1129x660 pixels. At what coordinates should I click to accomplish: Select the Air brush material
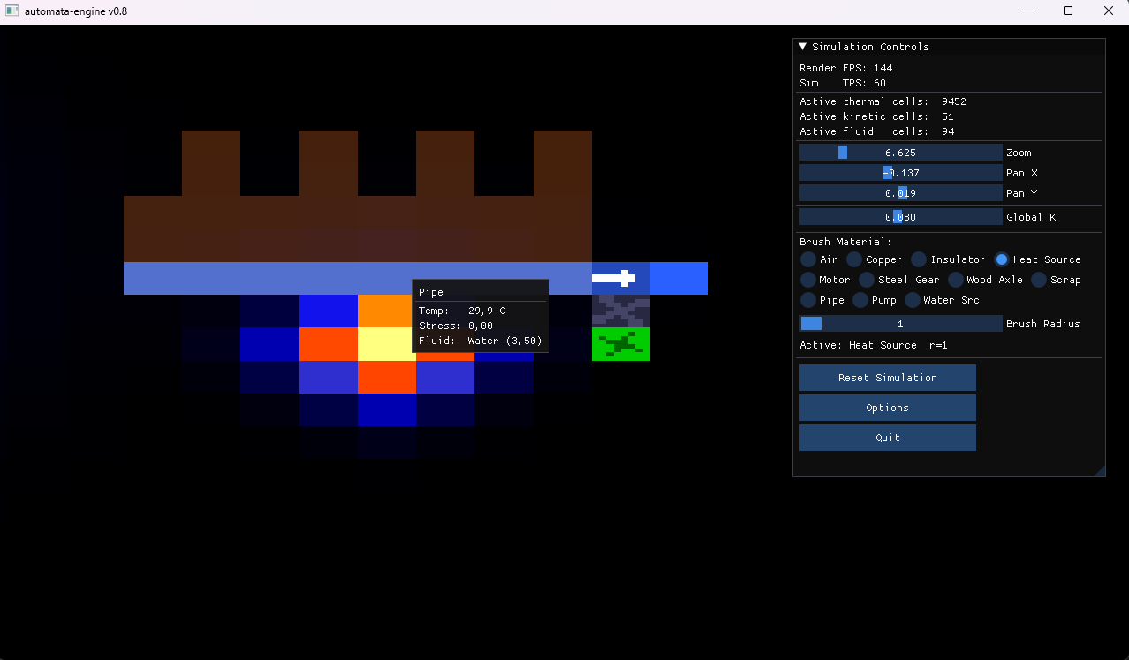[x=807, y=259]
